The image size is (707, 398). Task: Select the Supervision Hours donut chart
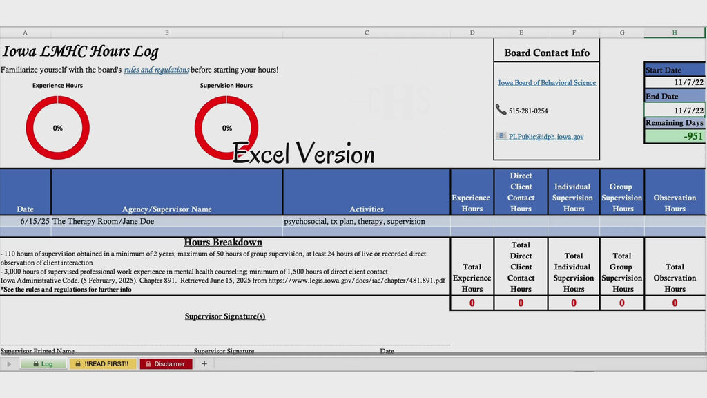(x=226, y=128)
